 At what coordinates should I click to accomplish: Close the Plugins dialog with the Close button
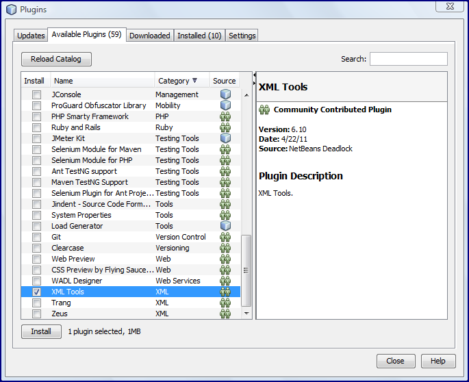(x=396, y=361)
